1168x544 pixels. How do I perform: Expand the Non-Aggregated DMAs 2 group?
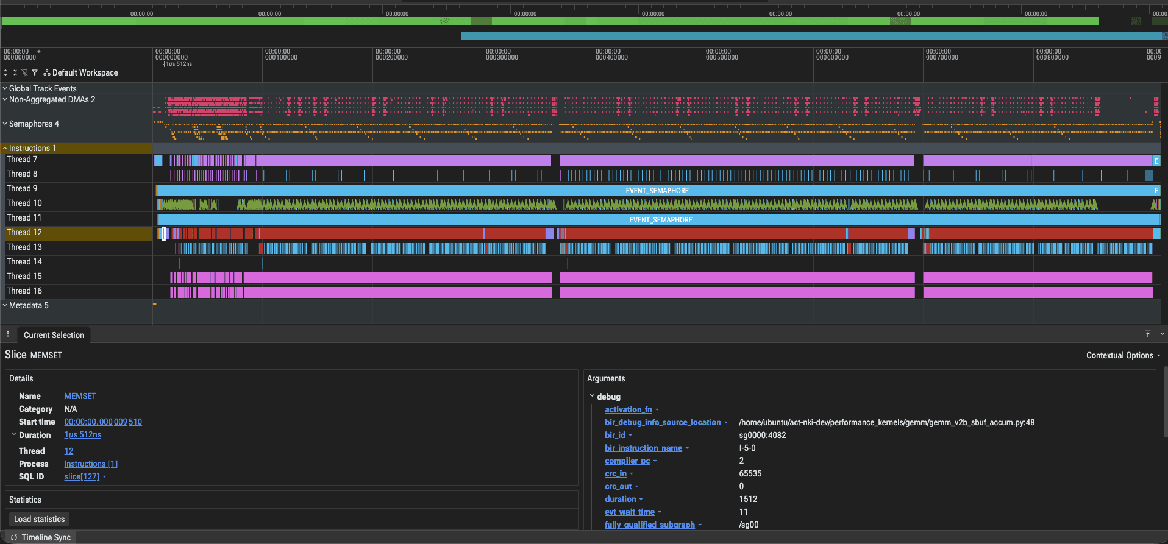point(5,99)
